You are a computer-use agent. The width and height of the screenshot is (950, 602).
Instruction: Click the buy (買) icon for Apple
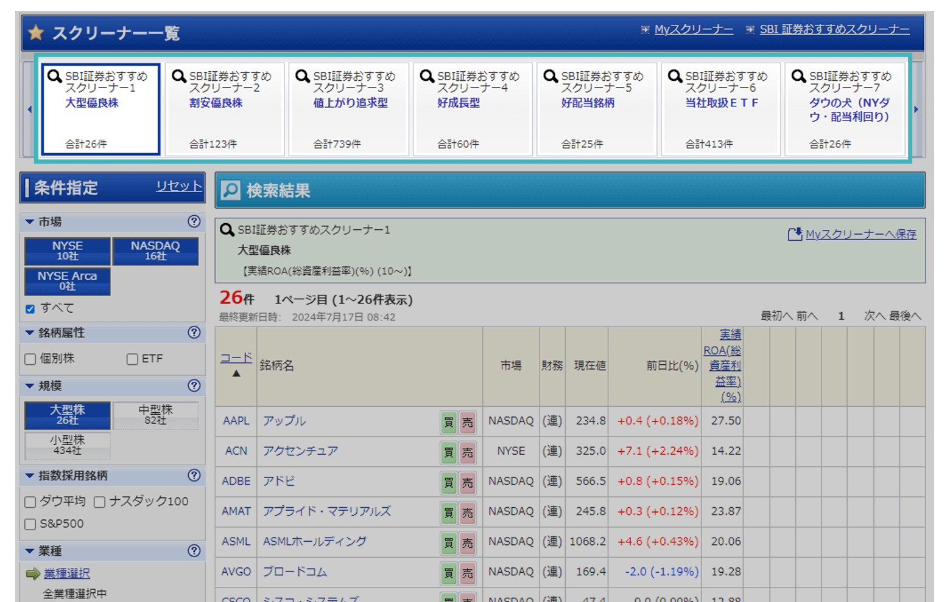(x=449, y=422)
